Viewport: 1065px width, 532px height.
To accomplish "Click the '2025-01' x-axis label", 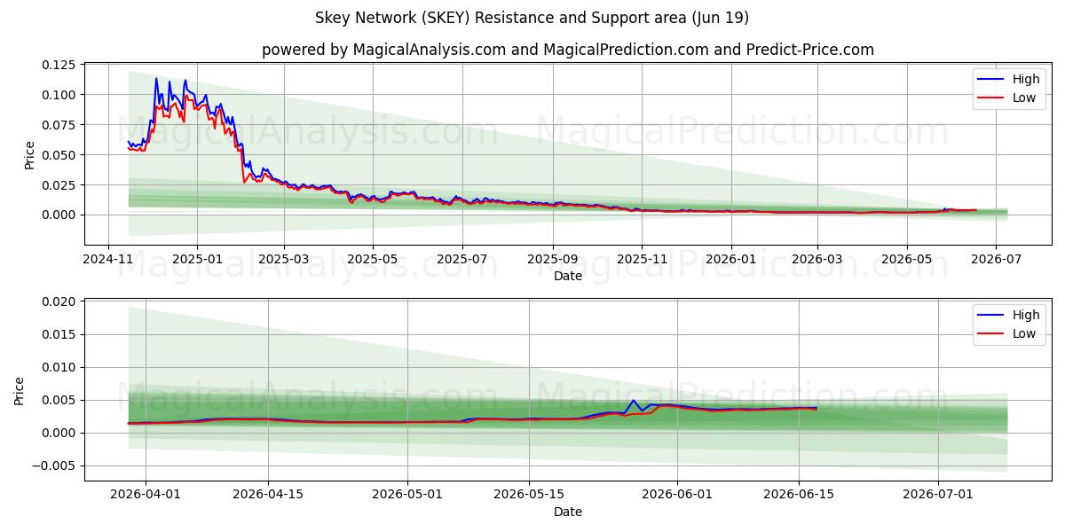I will [x=196, y=259].
